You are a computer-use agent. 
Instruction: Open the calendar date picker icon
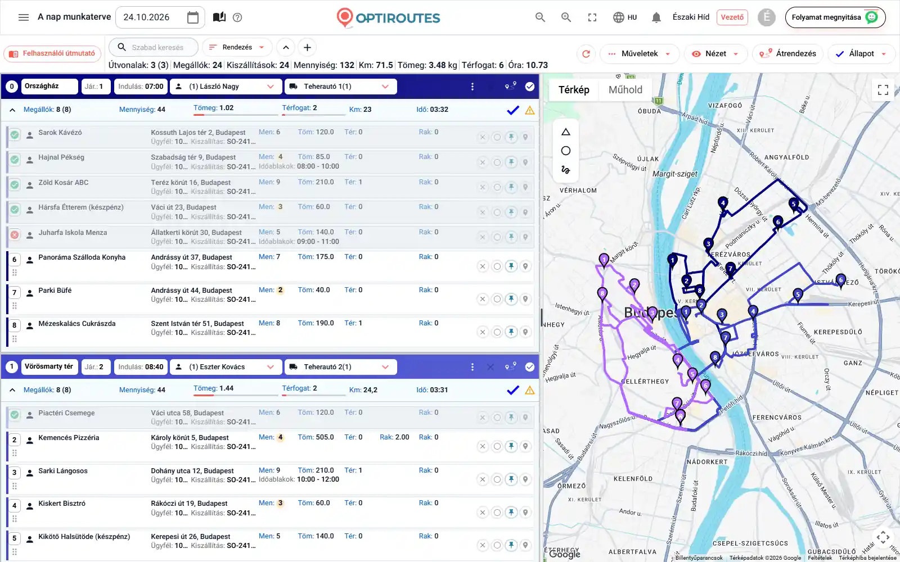coord(193,17)
